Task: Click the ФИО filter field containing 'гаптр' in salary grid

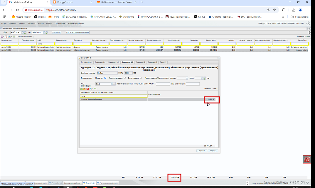Action: tap(46, 44)
